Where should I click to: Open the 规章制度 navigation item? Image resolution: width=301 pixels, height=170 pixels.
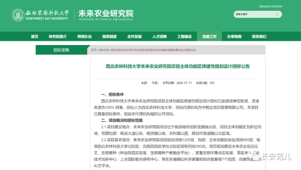click(109, 37)
